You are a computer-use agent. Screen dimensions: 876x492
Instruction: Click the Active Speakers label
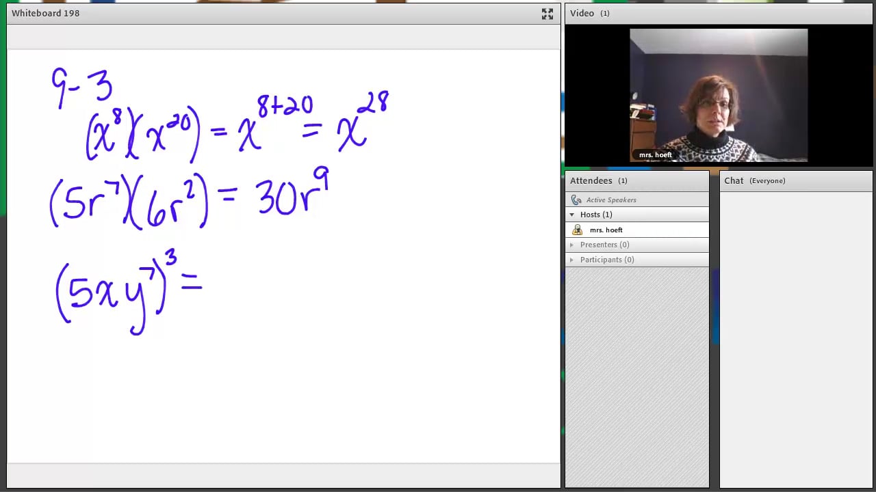[x=611, y=200]
